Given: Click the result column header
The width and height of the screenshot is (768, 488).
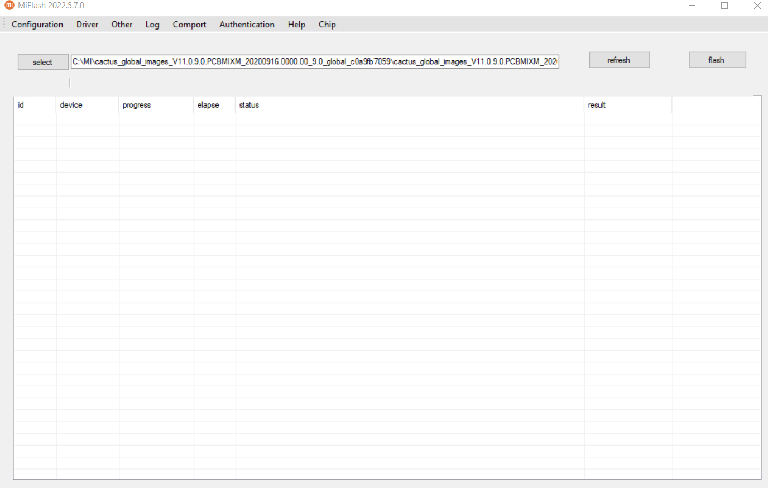Looking at the screenshot, I should click(x=628, y=105).
